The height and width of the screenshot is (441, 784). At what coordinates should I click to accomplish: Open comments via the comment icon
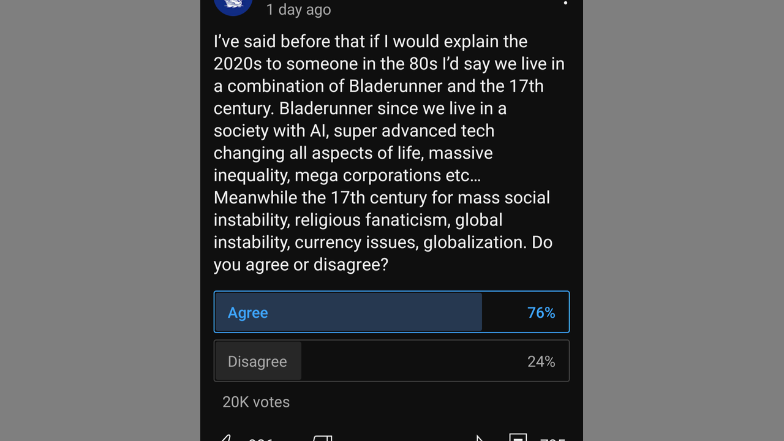point(518,439)
